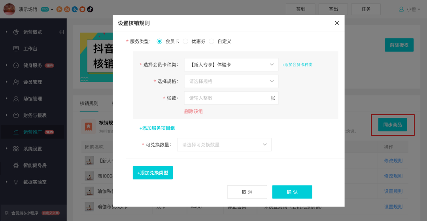Click the 会员管理 member icon
The height and width of the screenshot is (221, 427).
pyautogui.click(x=16, y=82)
